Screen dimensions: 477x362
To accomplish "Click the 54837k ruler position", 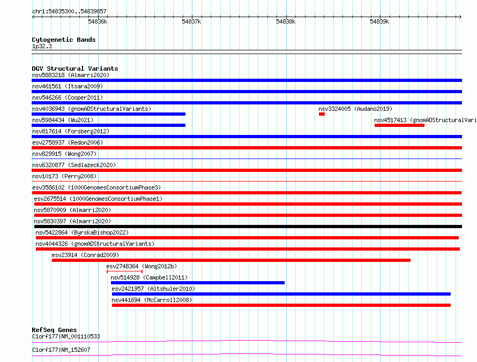I will point(191,21).
